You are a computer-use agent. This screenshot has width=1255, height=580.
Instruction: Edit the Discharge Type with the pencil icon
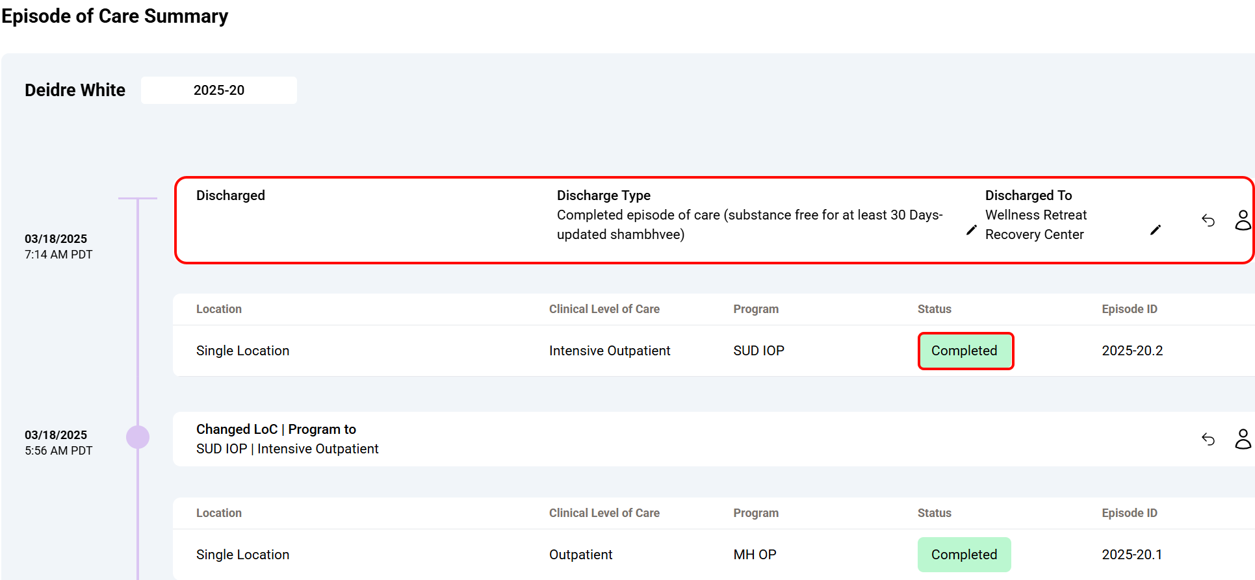tap(971, 230)
